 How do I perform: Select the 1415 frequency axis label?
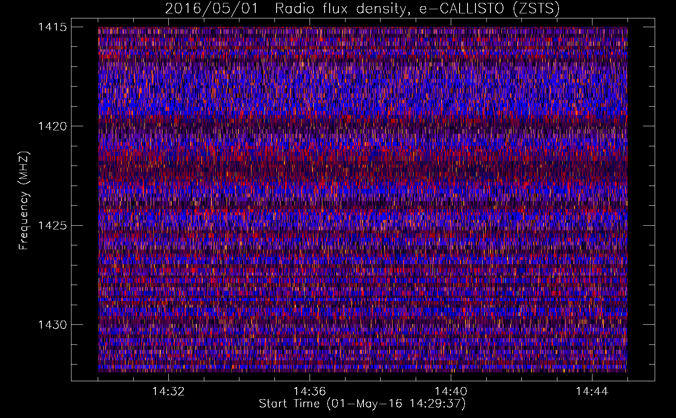click(52, 27)
